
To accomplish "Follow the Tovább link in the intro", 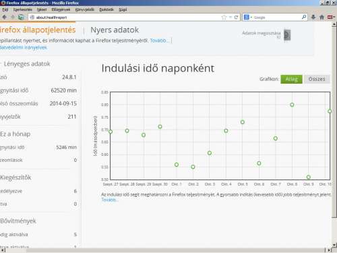I will point(159,40).
